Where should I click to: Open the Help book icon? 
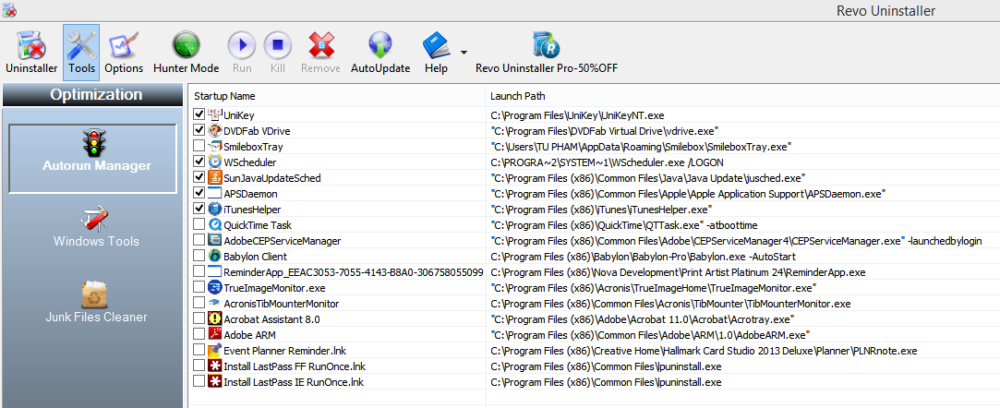click(437, 46)
